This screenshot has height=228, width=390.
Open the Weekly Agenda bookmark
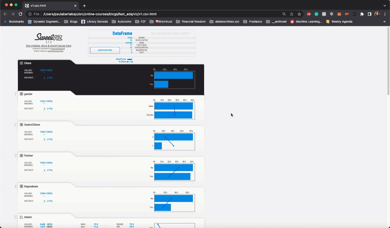(339, 22)
